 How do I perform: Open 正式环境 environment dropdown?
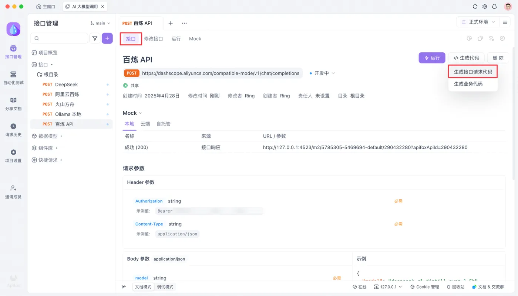[x=478, y=22]
